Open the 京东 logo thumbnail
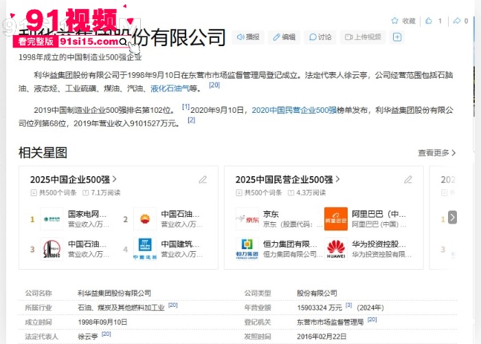 tap(247, 219)
